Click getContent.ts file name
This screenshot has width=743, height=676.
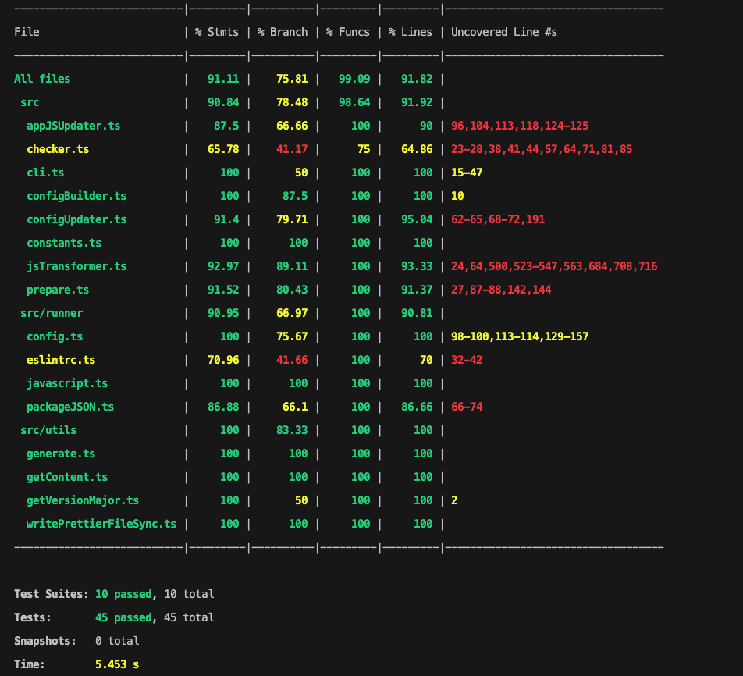(x=67, y=478)
